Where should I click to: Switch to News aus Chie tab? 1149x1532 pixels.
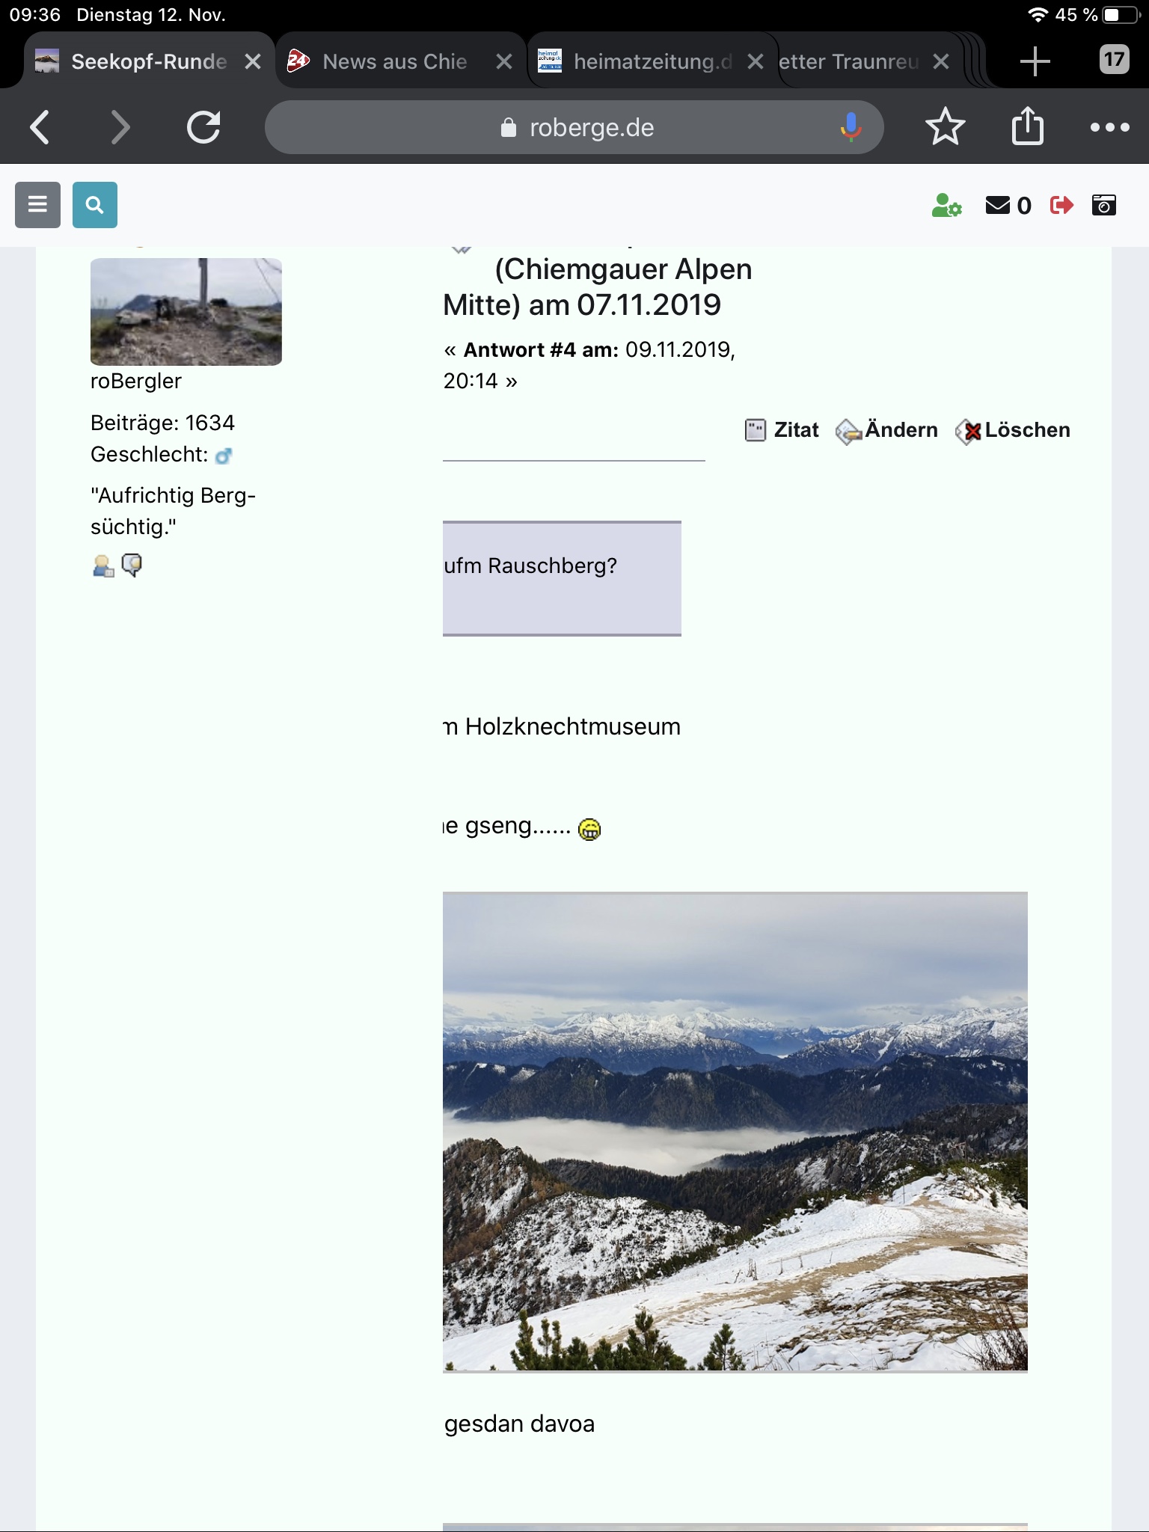tap(396, 61)
